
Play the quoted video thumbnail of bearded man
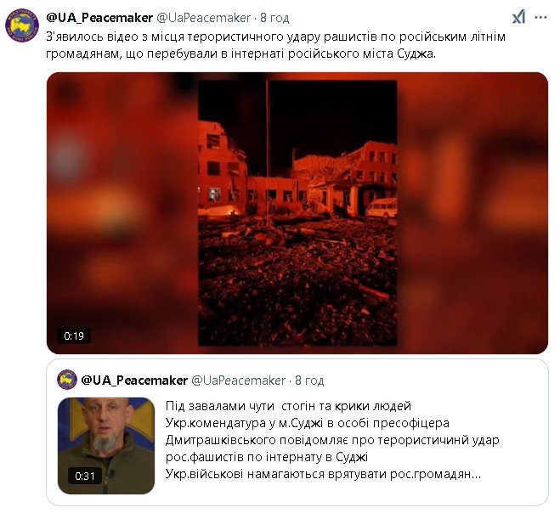106,446
